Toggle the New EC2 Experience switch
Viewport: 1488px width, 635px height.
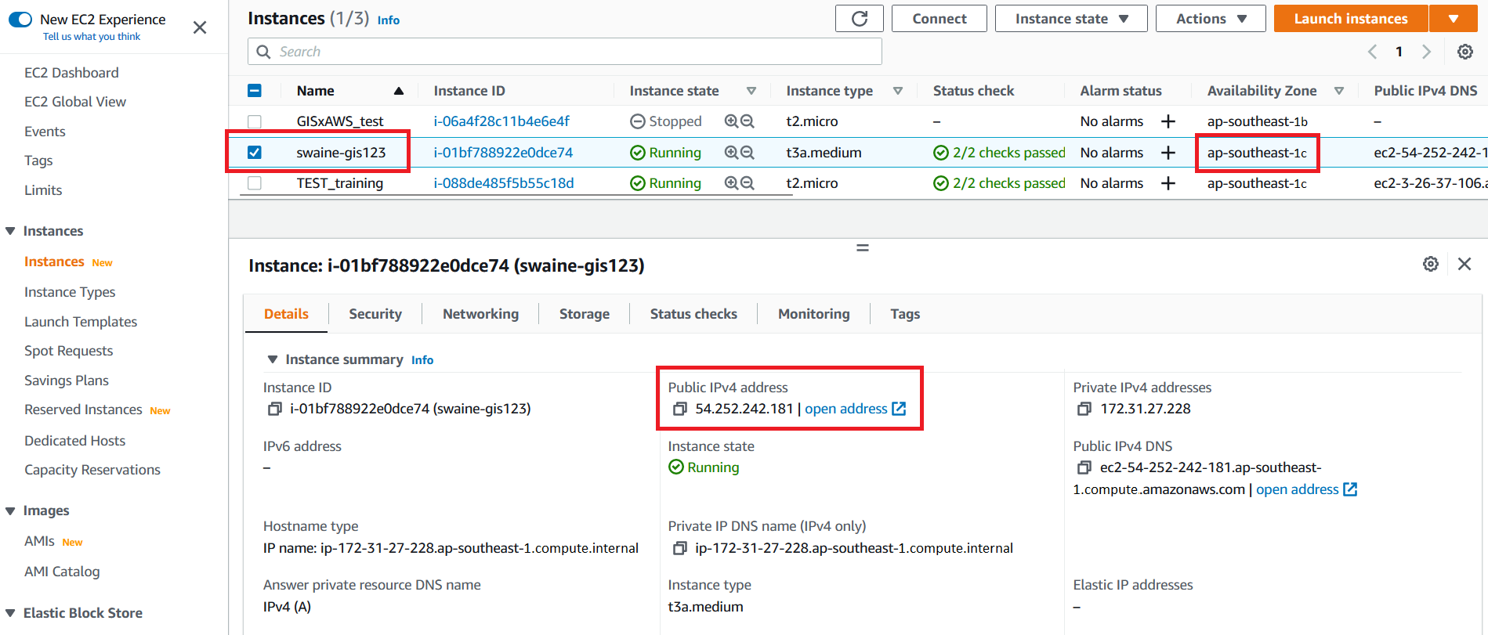(20, 20)
